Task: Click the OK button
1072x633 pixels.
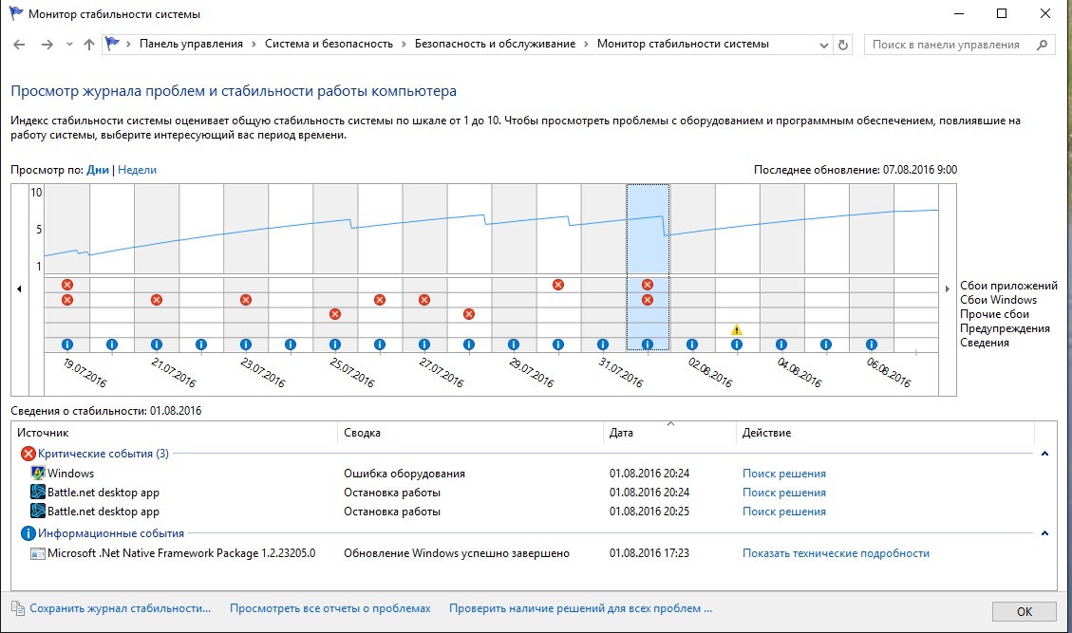Action: tap(1025, 612)
